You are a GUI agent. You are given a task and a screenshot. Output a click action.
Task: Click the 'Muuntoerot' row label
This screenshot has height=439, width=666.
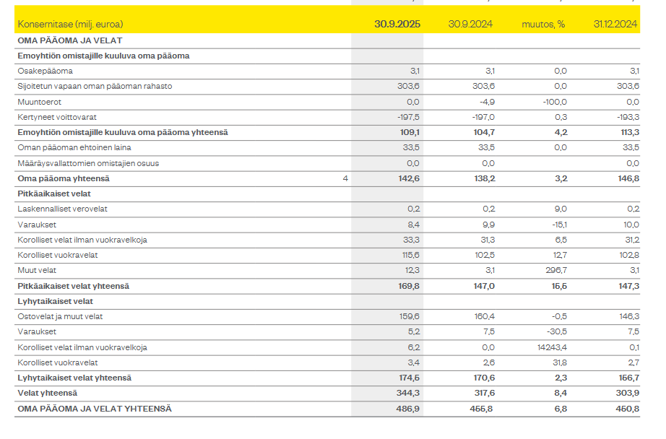pyautogui.click(x=39, y=102)
